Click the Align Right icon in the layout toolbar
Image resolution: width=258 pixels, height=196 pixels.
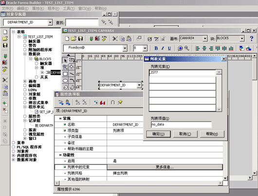coord(211,49)
